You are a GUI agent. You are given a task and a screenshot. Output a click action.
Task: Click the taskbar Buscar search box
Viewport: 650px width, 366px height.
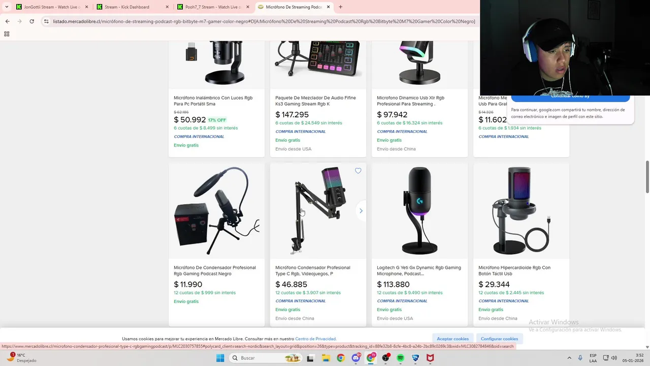point(266,358)
